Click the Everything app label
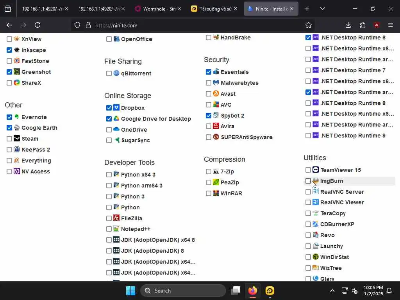Image resolution: width=400 pixels, height=300 pixels. point(36,161)
